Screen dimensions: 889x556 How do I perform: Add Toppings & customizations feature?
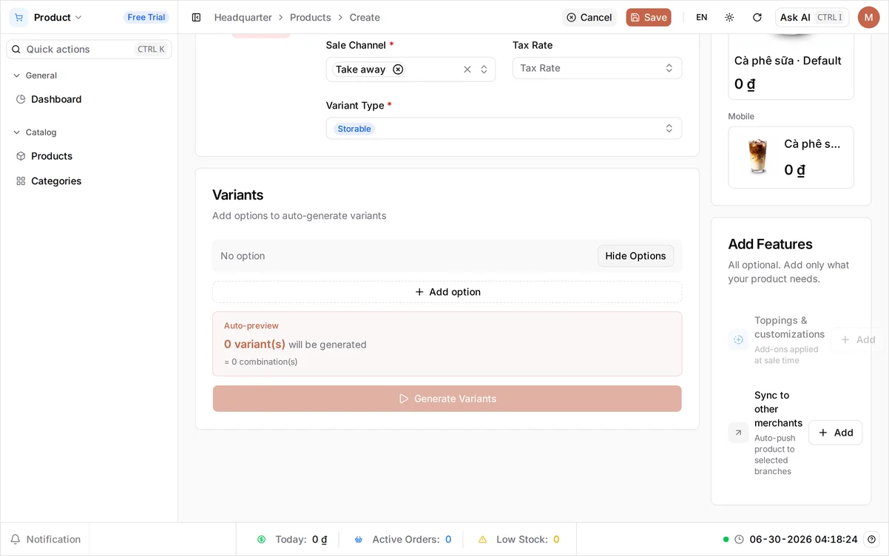click(857, 340)
